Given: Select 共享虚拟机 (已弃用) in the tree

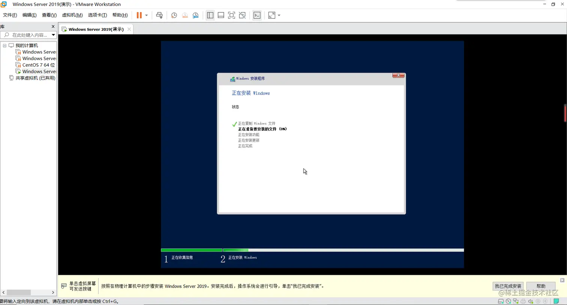Looking at the screenshot, I should (35, 78).
